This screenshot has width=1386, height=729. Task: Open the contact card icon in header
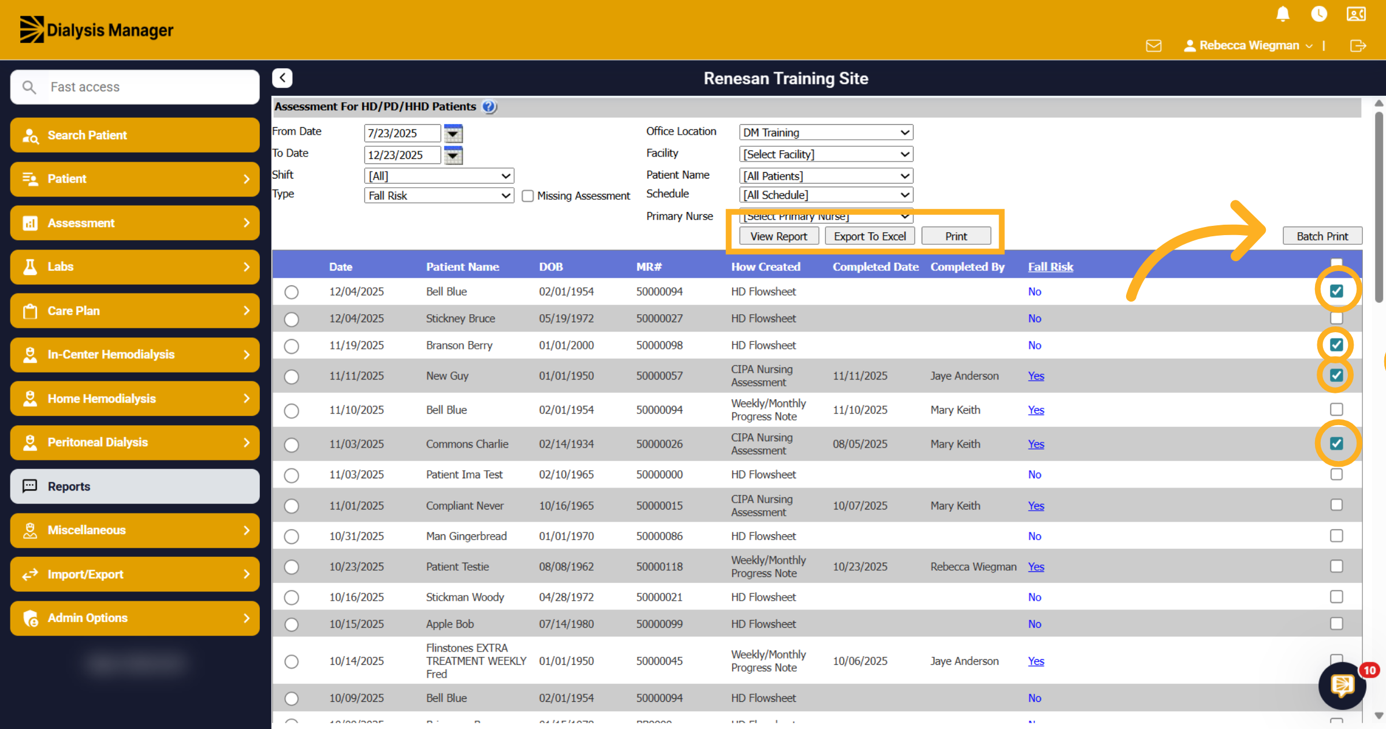coord(1356,14)
